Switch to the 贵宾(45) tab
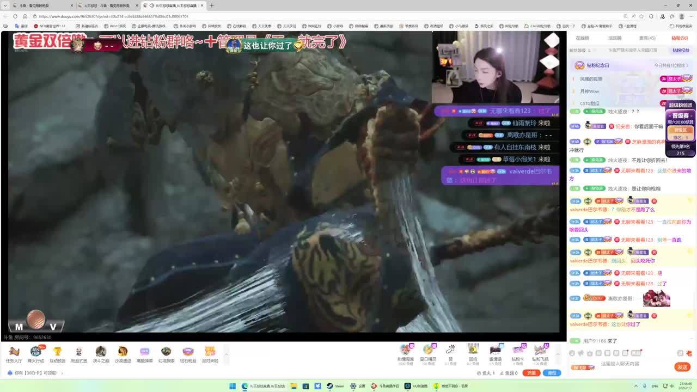This screenshot has width=697, height=392. point(647,38)
